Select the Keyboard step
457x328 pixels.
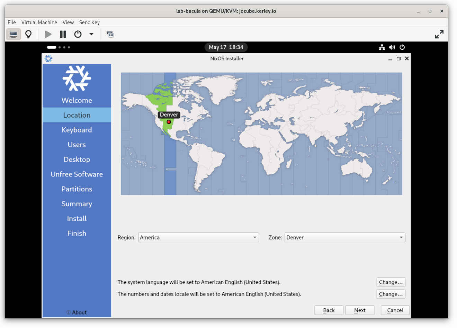tap(77, 130)
